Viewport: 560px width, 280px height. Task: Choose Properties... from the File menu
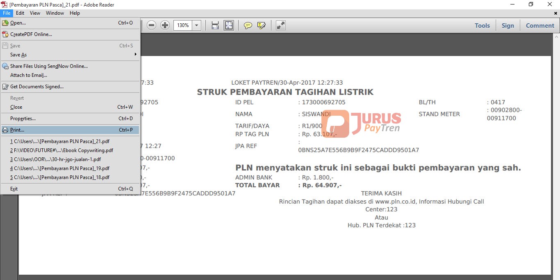point(71,119)
